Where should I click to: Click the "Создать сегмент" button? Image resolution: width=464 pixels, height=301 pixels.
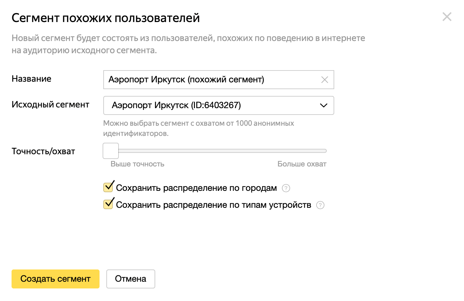click(55, 279)
